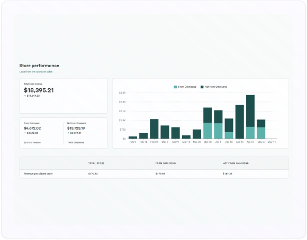Click the Feb 23 bar in chart
307x240 pixels.
point(154,129)
